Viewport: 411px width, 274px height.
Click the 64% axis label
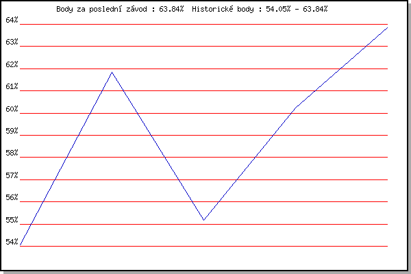[12, 20]
